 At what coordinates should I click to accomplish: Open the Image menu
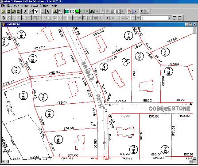coord(25,6)
